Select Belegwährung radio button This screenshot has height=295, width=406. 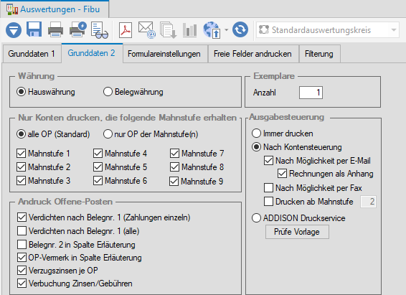(133, 92)
